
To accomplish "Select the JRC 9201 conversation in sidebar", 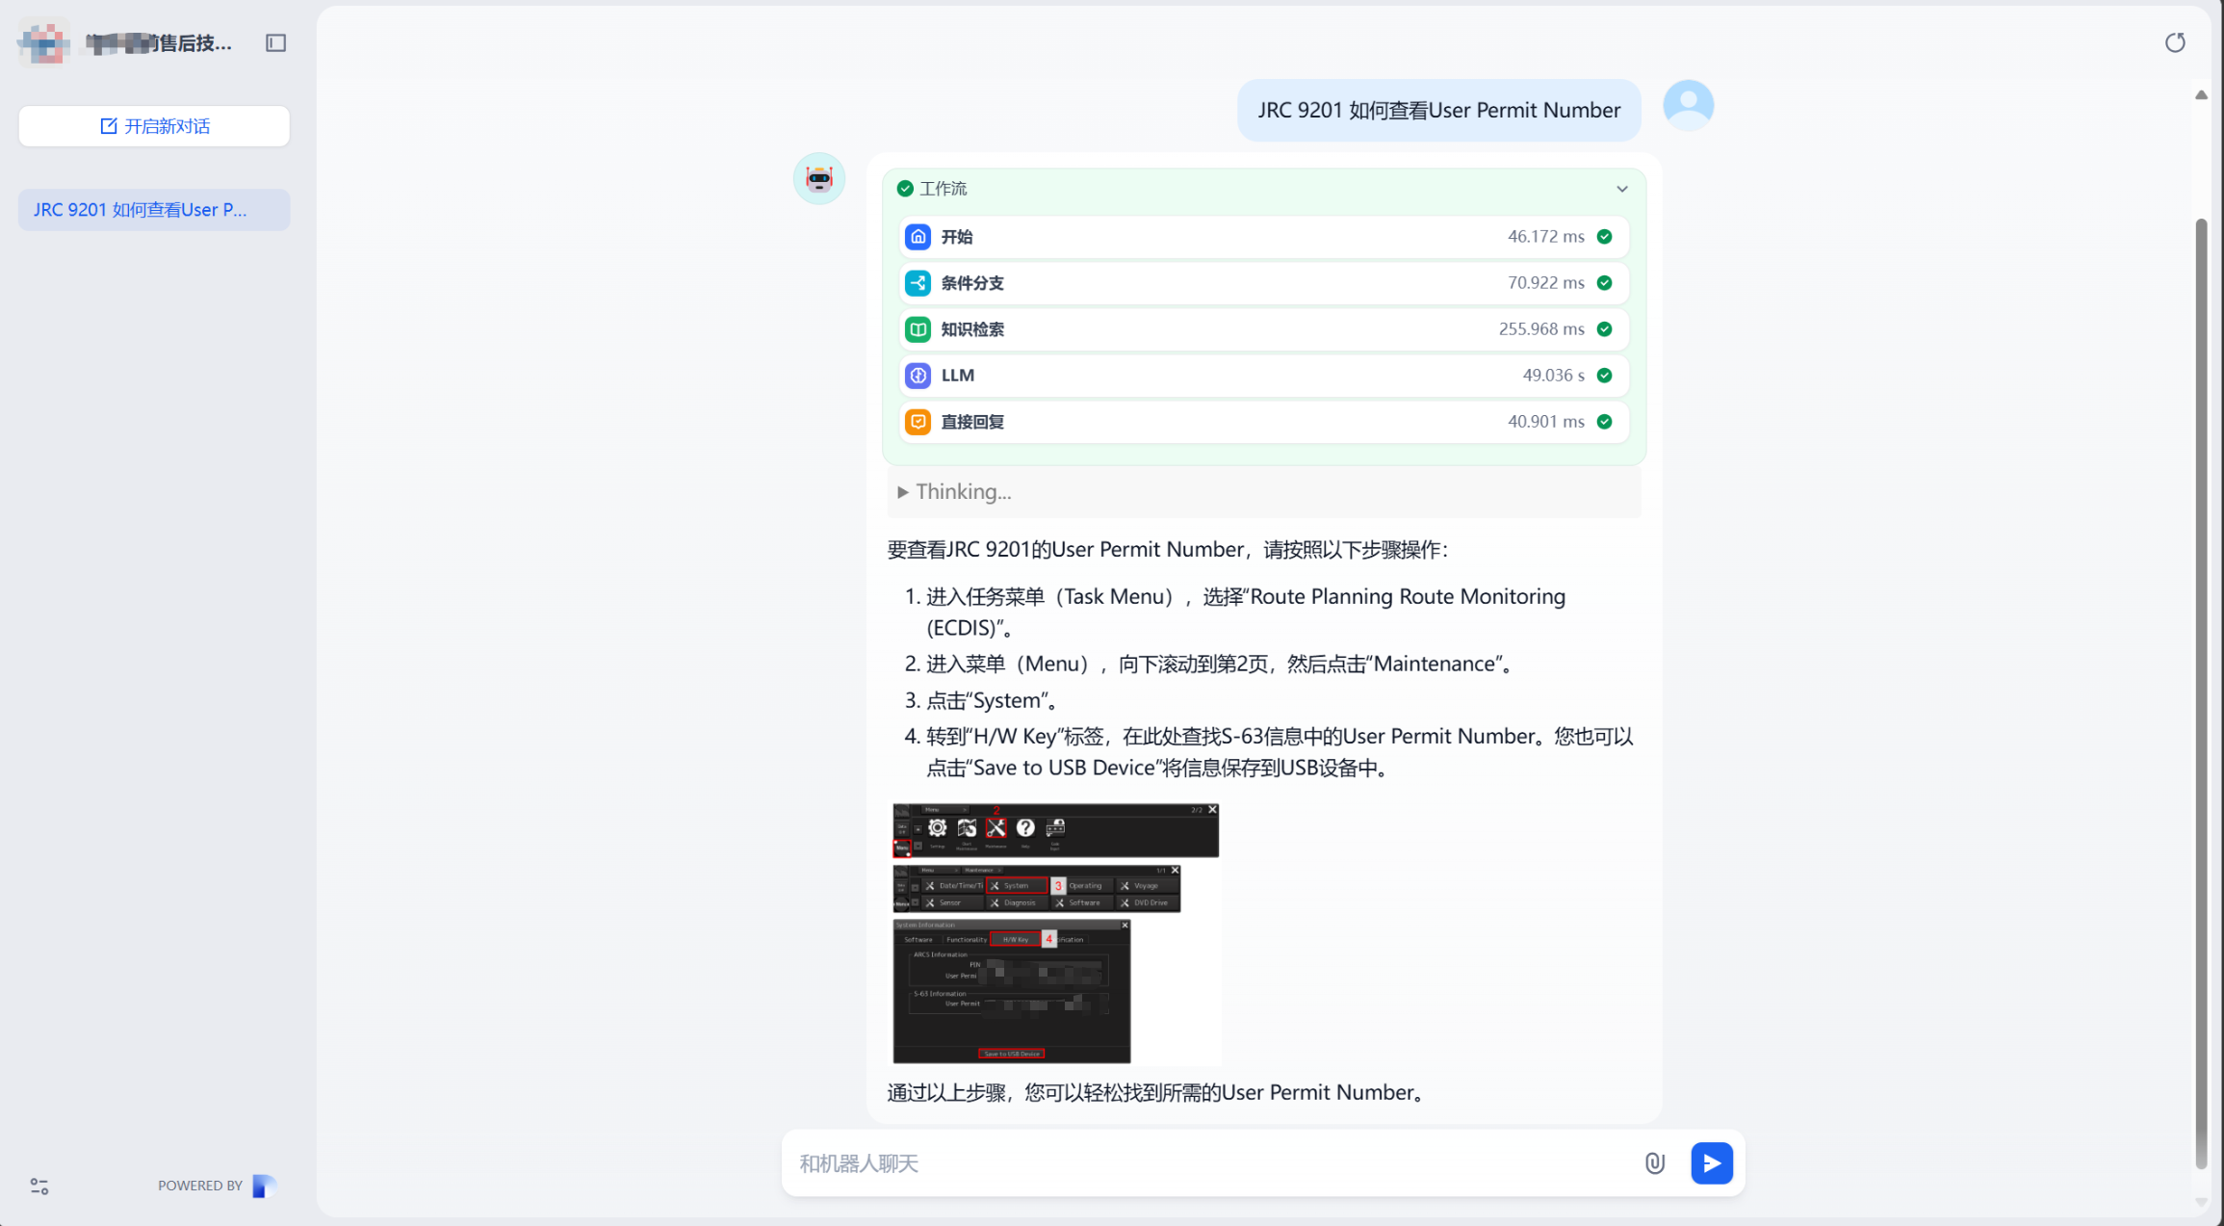I will 154,210.
